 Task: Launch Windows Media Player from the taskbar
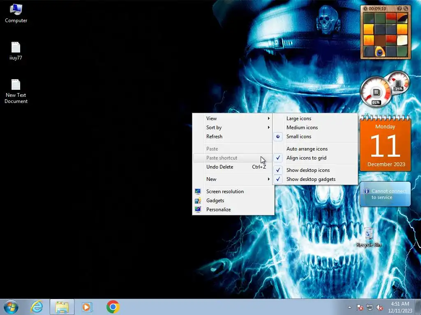pyautogui.click(x=87, y=307)
